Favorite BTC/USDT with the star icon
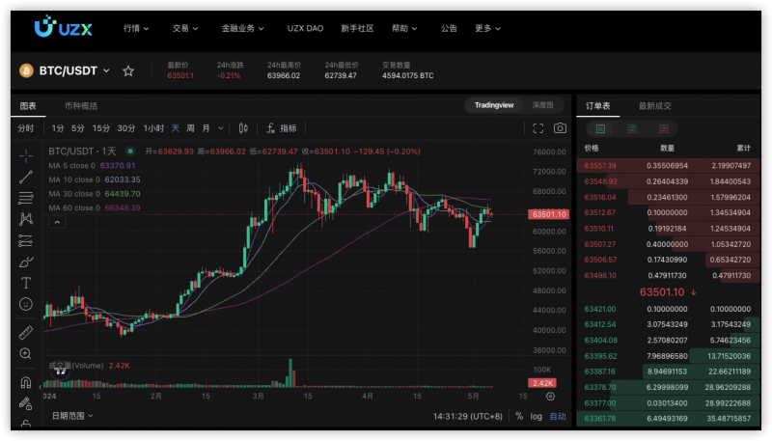 pyautogui.click(x=128, y=70)
